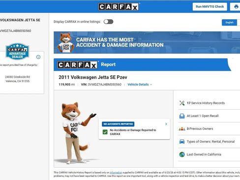Click 2011 Volkswagen Jetta SE Pzev title
The image size is (240, 180).
93,77
